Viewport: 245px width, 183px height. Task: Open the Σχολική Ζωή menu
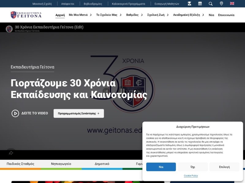[156, 15]
